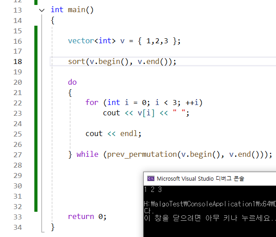Image resolution: width=276 pixels, height=237 pixels.
Task: Click 'v[i]' on line 23
Action: pos(146,113)
